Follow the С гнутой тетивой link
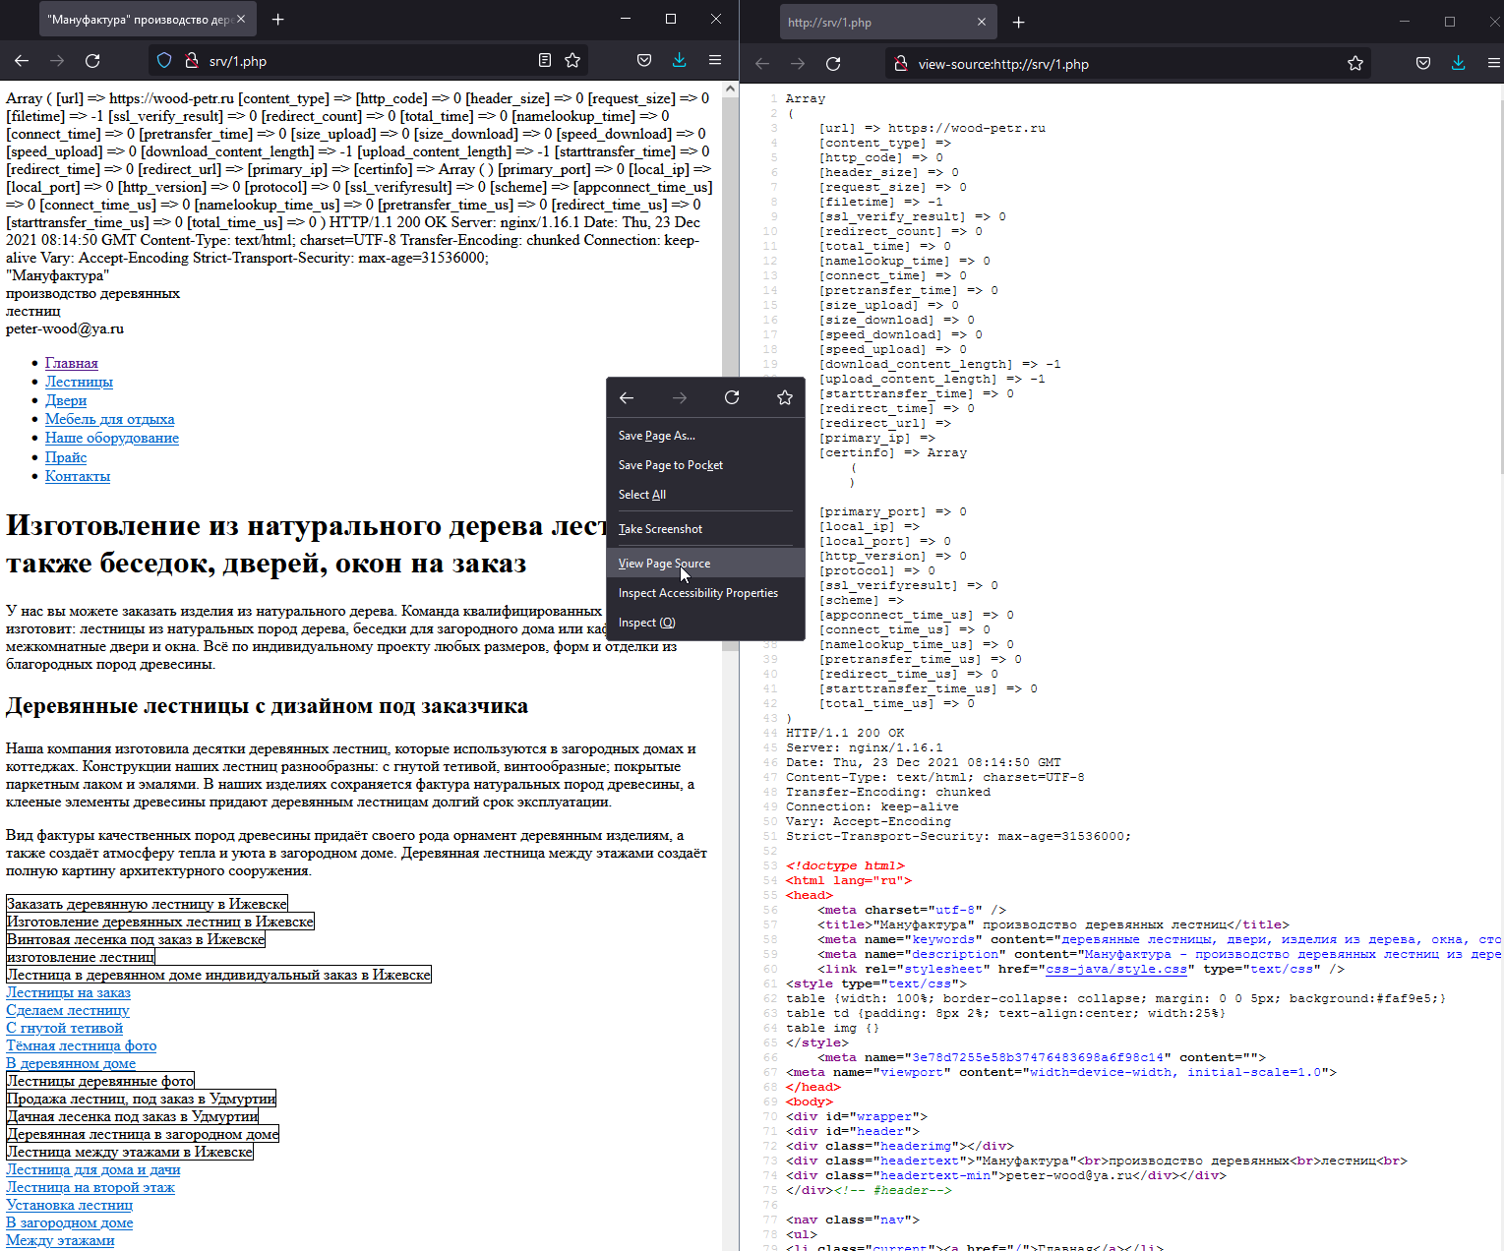Viewport: 1504px width, 1251px height. pyautogui.click(x=64, y=1028)
